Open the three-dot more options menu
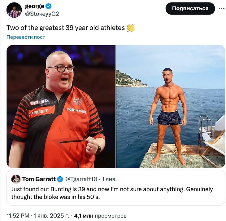Image resolution: width=226 pixels, height=221 pixels. [222, 8]
